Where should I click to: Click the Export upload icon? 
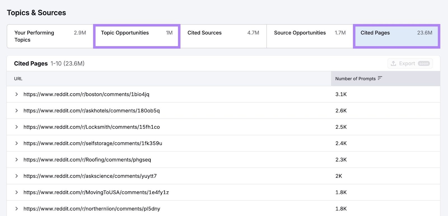[x=393, y=64]
